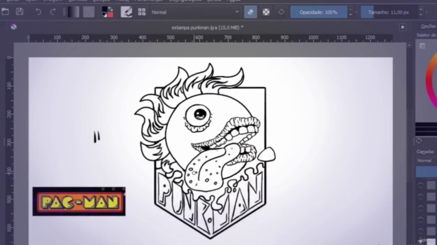Open a file with the folder icon
437x245 pixels.
click(5, 12)
